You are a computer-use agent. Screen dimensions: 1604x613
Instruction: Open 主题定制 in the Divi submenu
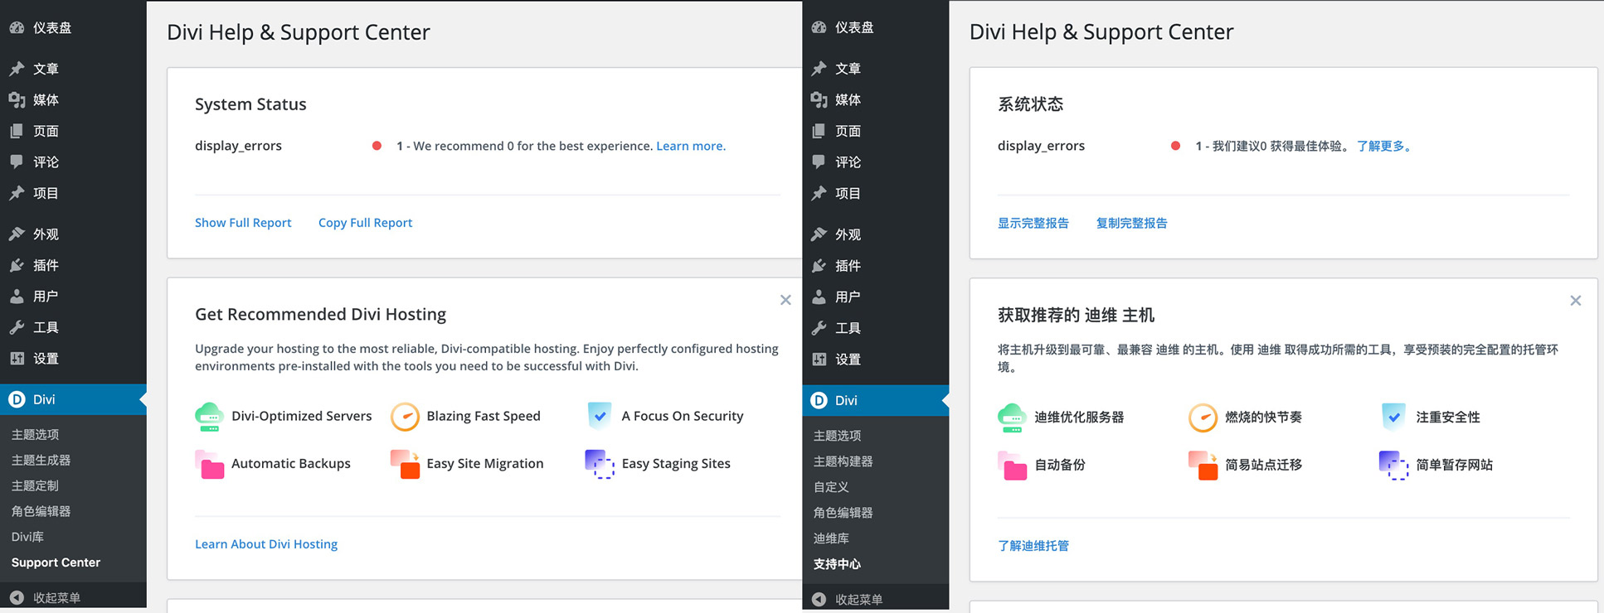click(x=35, y=485)
